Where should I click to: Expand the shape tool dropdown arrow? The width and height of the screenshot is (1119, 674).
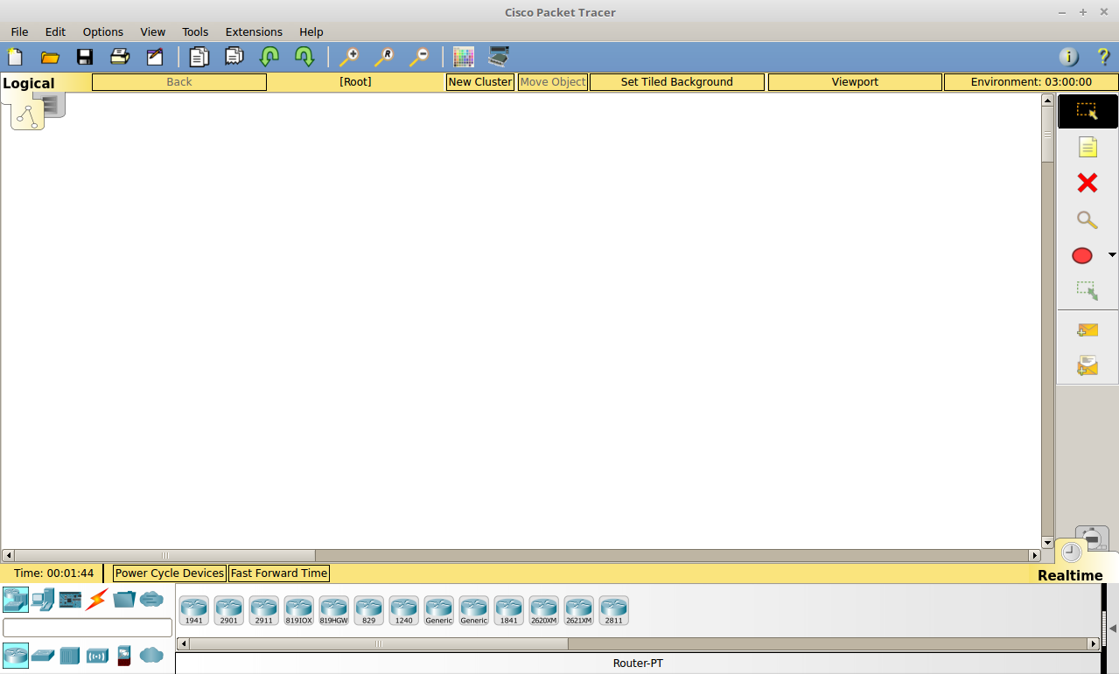(1112, 255)
